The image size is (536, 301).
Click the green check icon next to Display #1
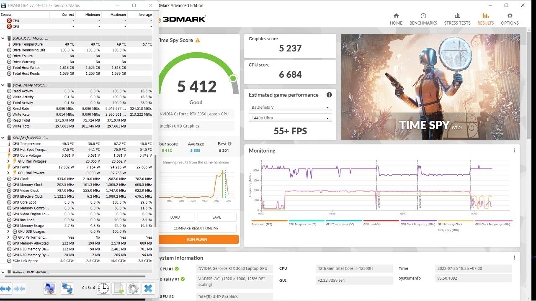183,279
